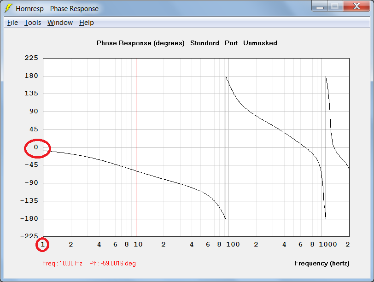The height and width of the screenshot is (282, 374).
Task: Click the 135 value on phase axis
Action: coord(31,93)
